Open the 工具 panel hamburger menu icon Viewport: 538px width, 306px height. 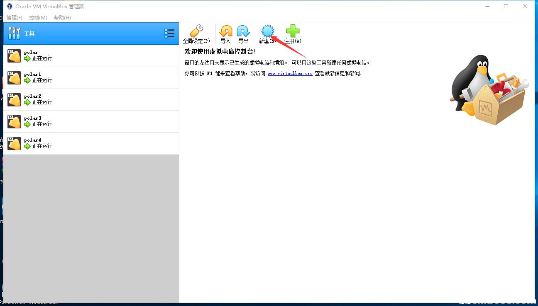[x=169, y=33]
